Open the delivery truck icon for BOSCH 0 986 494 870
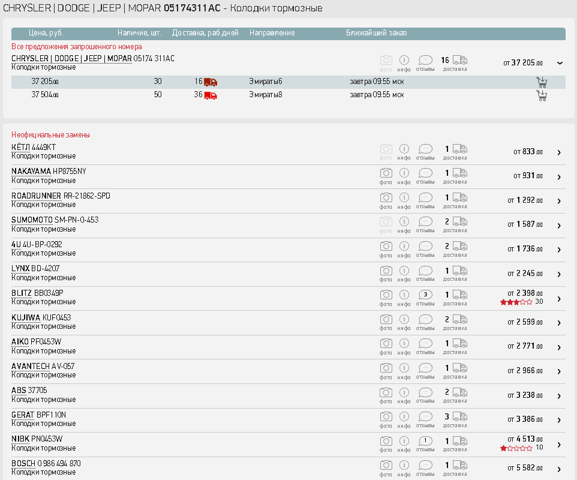The image size is (577, 480). click(x=460, y=465)
